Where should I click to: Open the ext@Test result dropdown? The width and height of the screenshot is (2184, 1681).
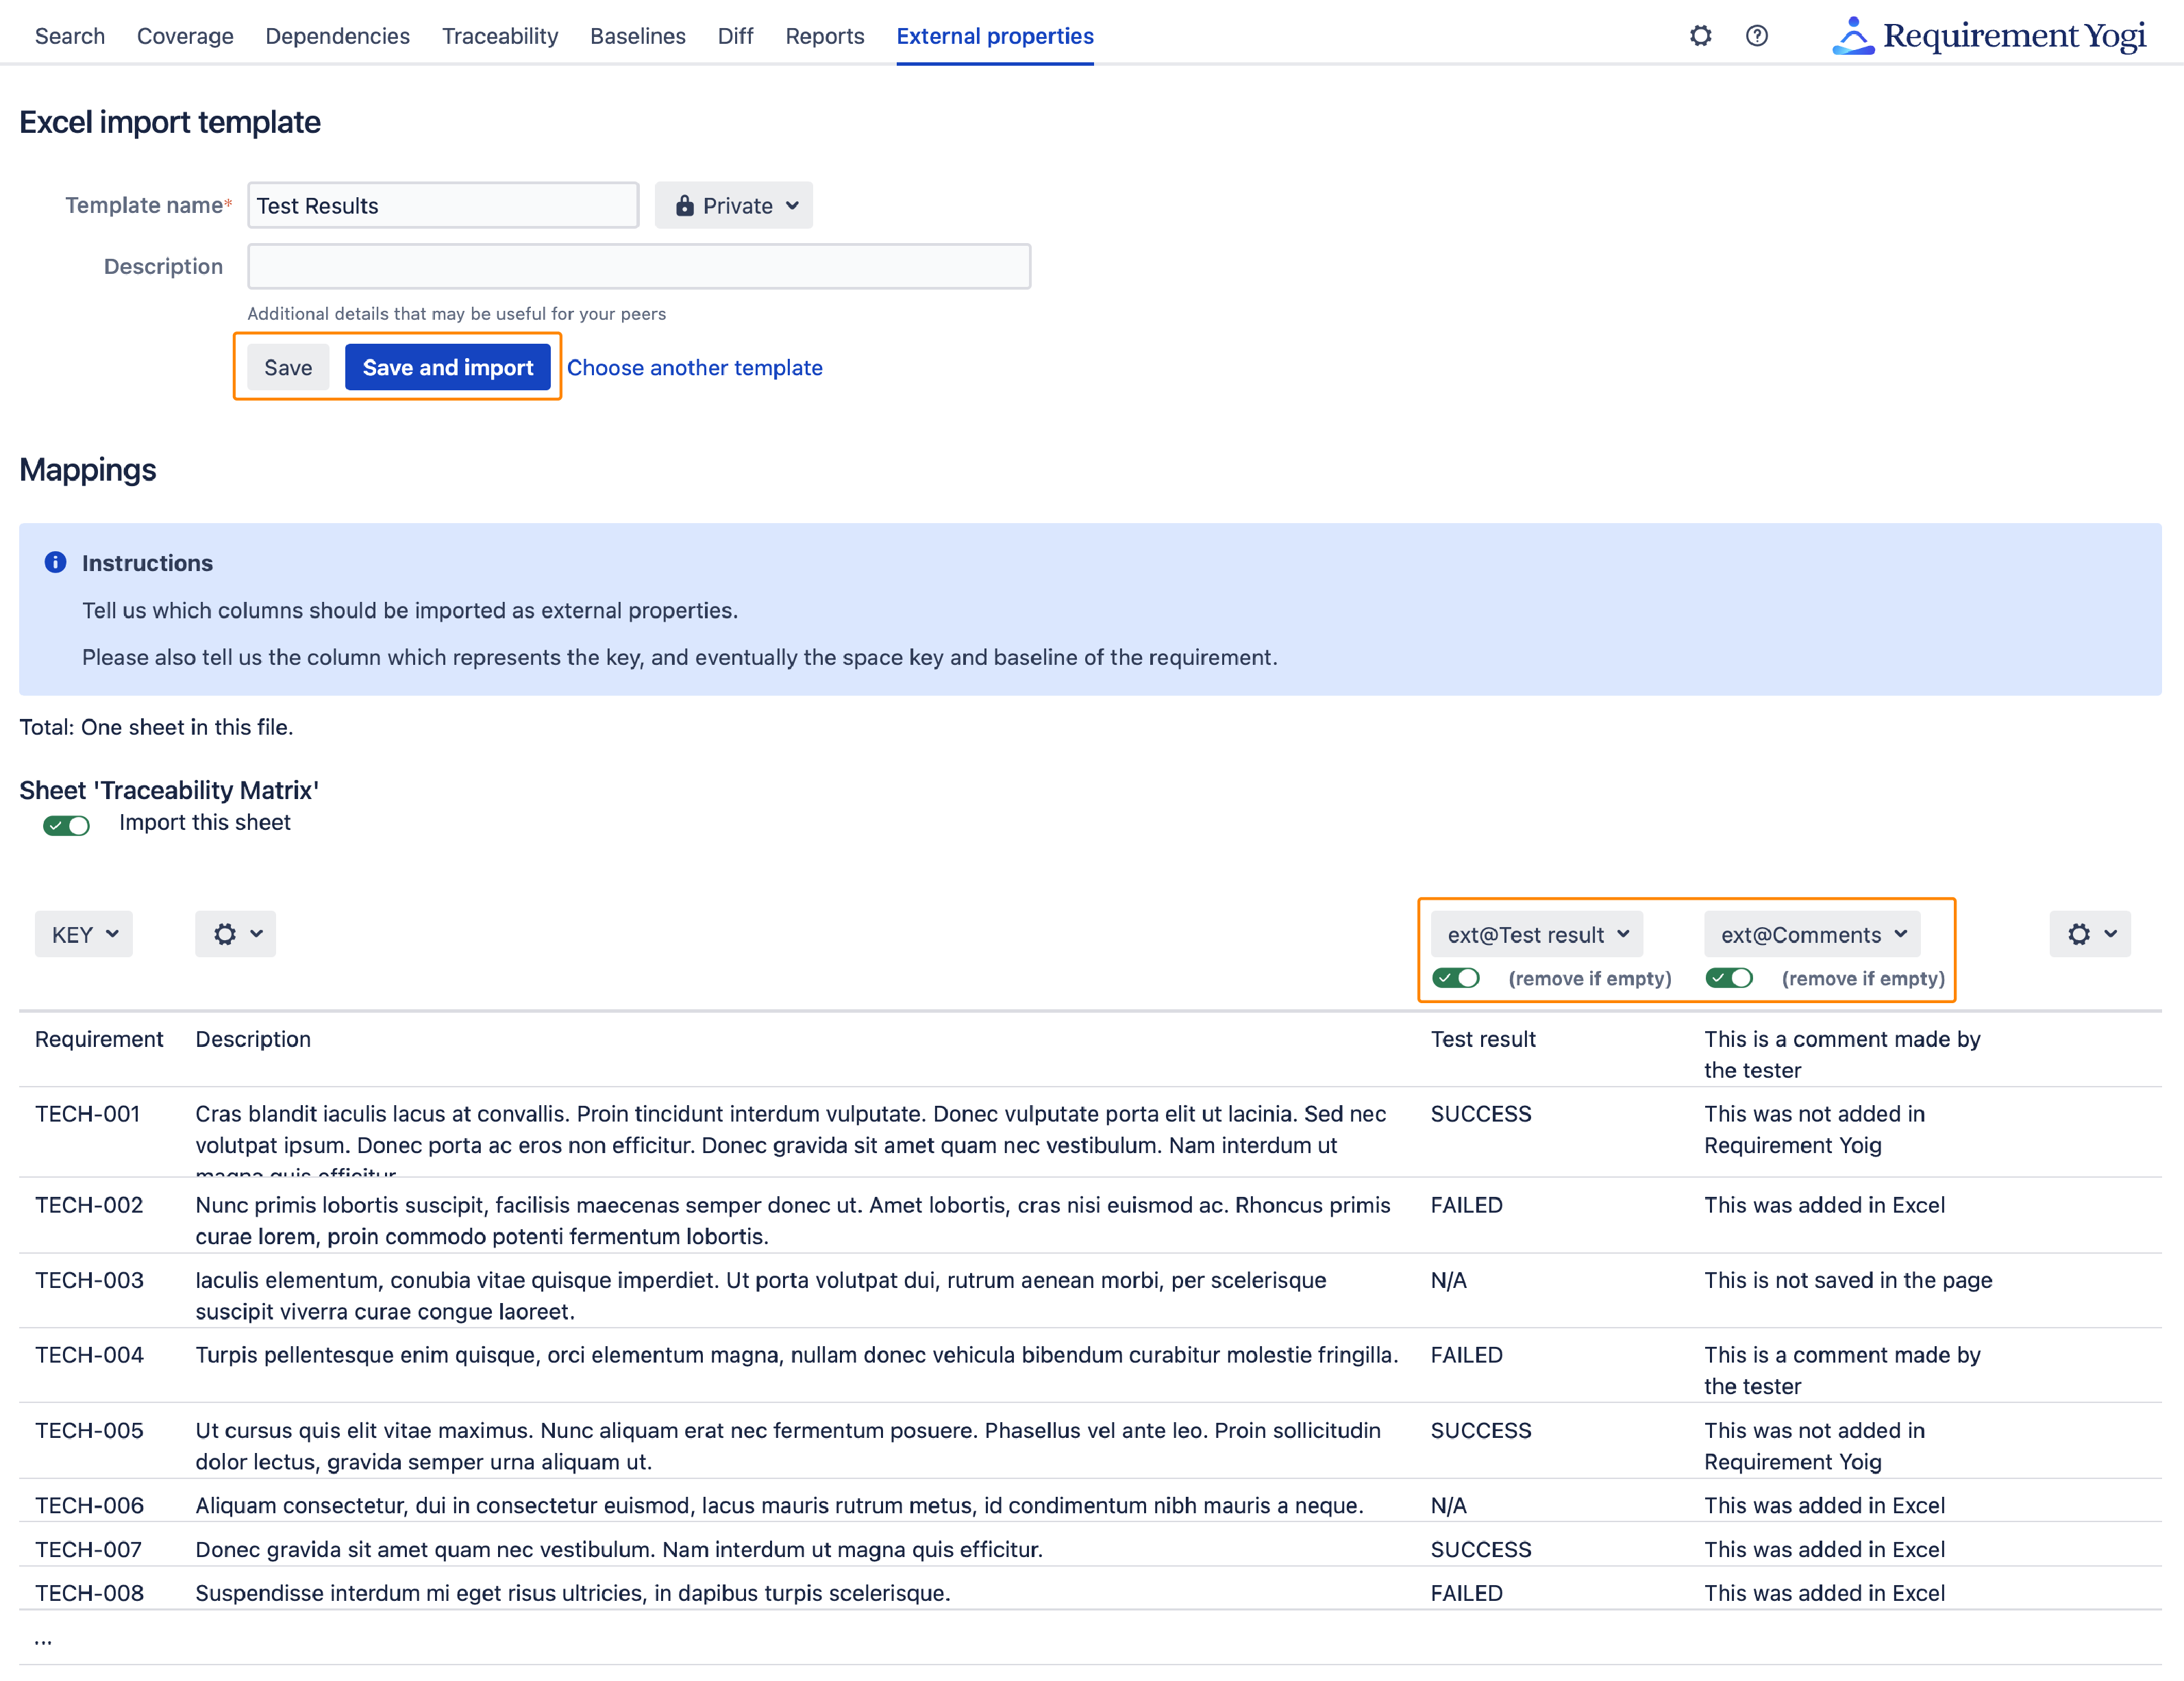(1537, 933)
